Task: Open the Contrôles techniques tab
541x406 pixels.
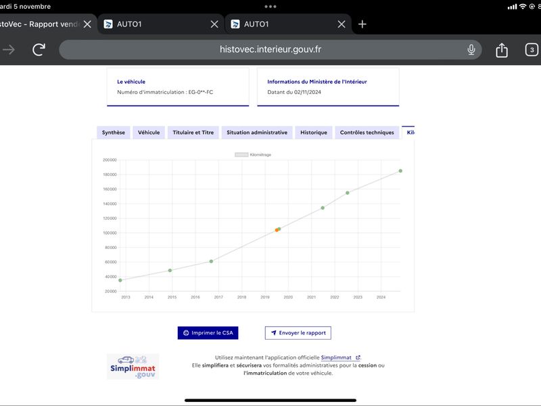Action: [367, 132]
